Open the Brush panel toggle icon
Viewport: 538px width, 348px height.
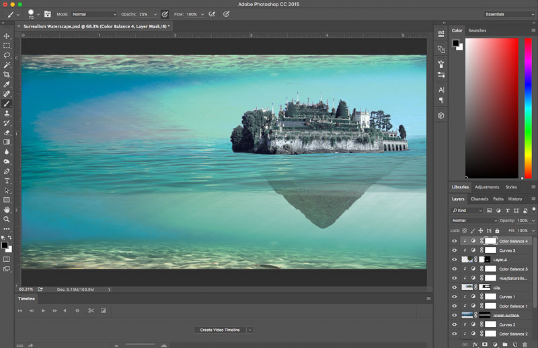pyautogui.click(x=47, y=14)
